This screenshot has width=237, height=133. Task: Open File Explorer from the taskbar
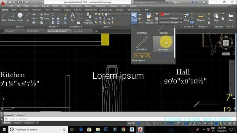pyautogui.click(x=98, y=130)
